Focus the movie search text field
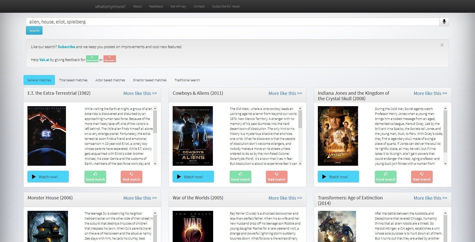The image size is (475, 242). (x=233, y=22)
